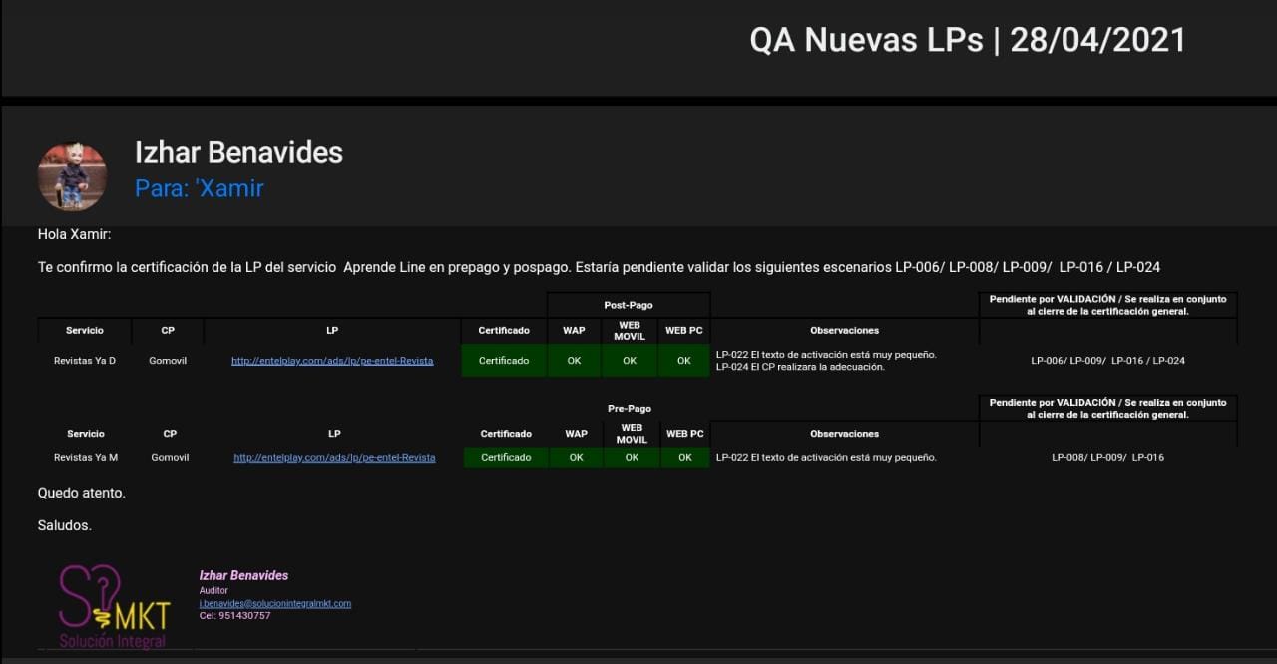Select the recipient 'Para: Xamir' field
The image size is (1277, 664).
point(200,188)
